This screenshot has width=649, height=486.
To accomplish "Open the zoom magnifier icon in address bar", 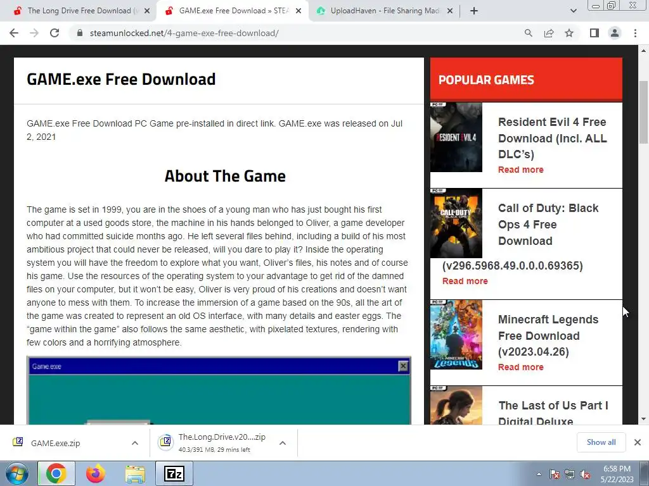I will coord(528,33).
